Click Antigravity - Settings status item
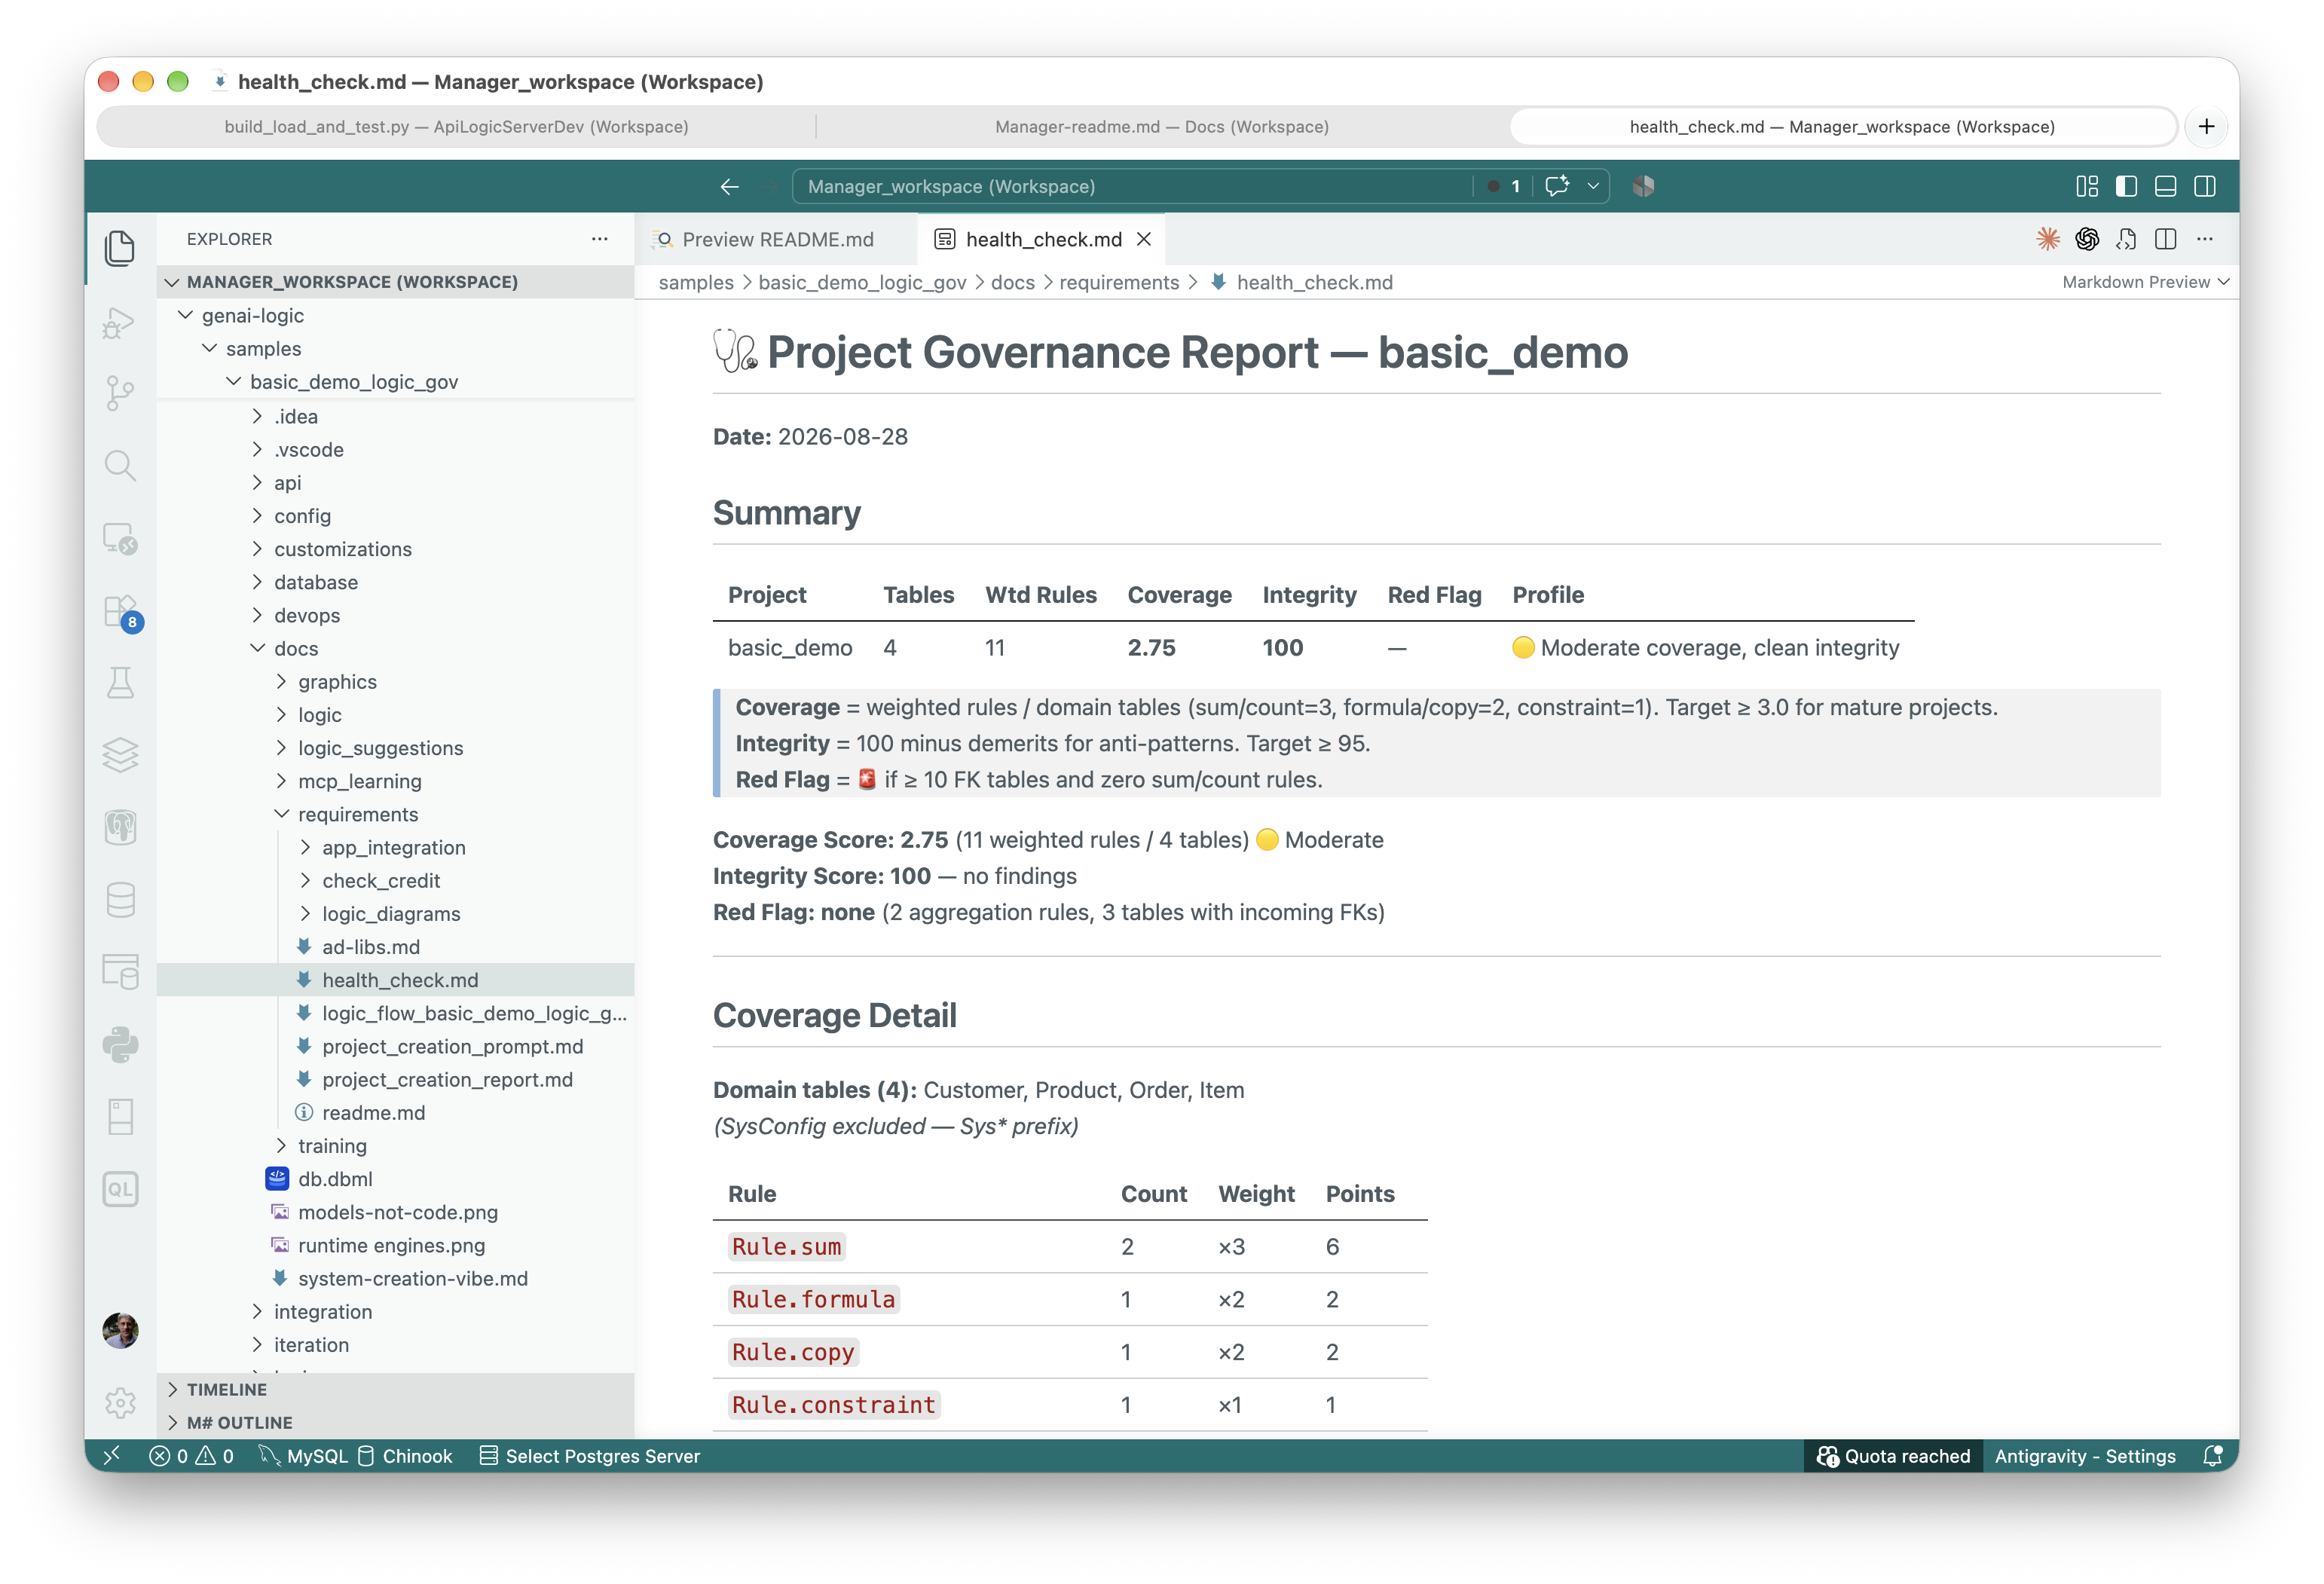Screen dimensions: 2324x1584 (2085, 1456)
